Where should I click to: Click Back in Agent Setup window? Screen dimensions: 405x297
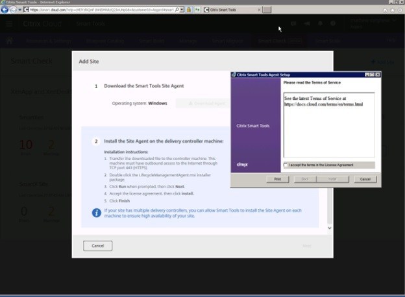click(305, 179)
